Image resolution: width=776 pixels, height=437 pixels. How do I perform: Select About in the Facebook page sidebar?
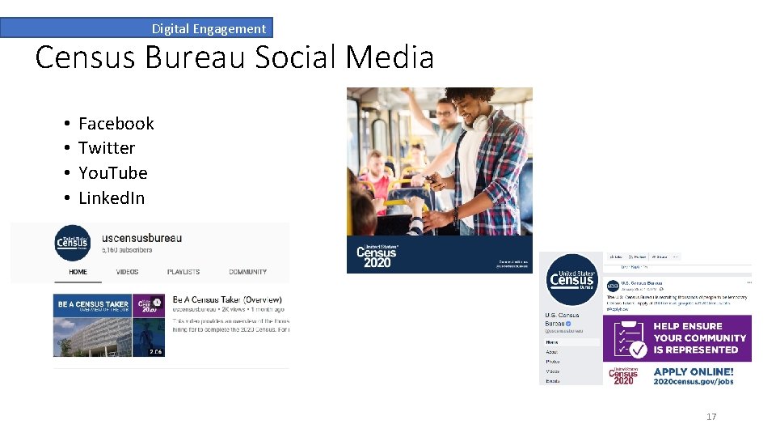point(552,352)
